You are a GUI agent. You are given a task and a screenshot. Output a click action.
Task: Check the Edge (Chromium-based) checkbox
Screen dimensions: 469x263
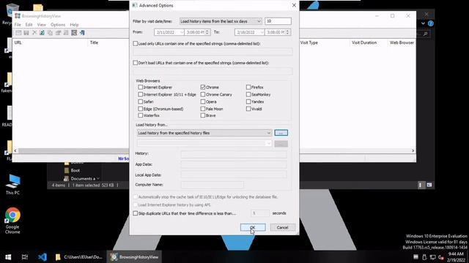point(140,109)
